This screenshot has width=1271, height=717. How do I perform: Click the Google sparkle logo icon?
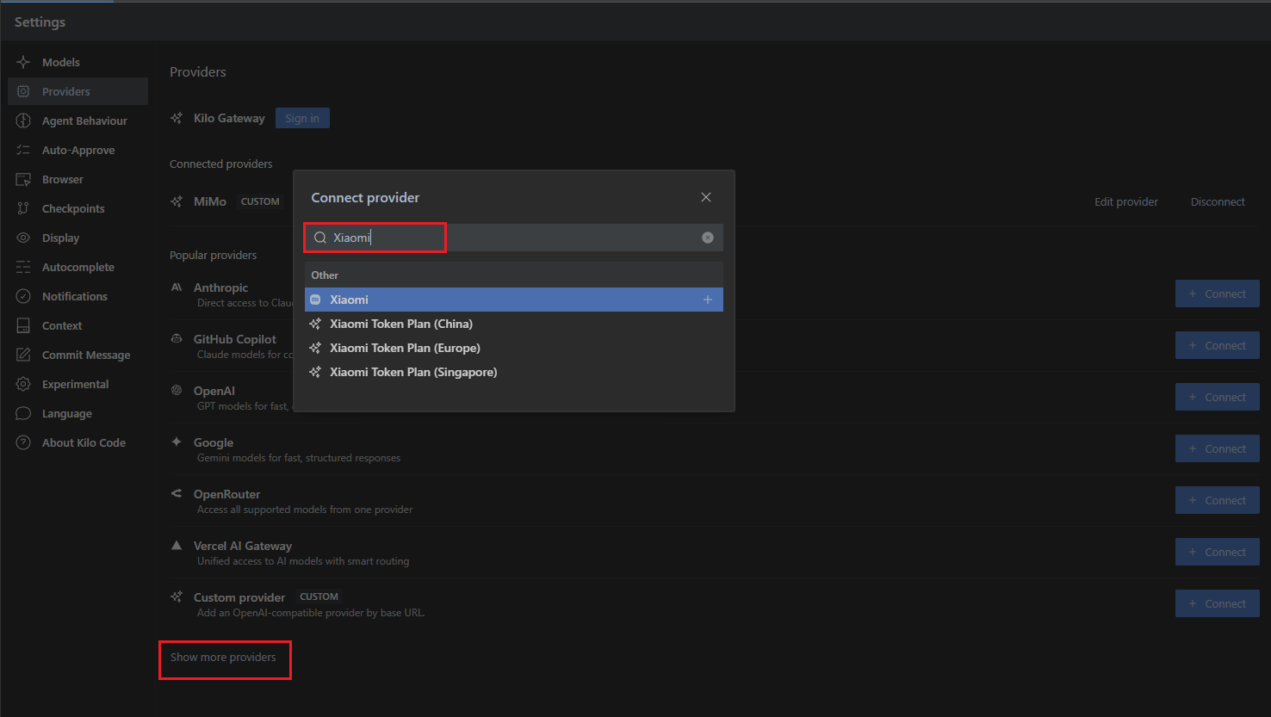pyautogui.click(x=177, y=442)
